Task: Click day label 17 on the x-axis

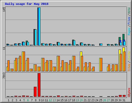Action: [x=70, y=100]
